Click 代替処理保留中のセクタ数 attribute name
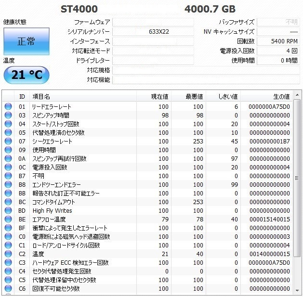This screenshot has height=297, width=303. [x=64, y=280]
